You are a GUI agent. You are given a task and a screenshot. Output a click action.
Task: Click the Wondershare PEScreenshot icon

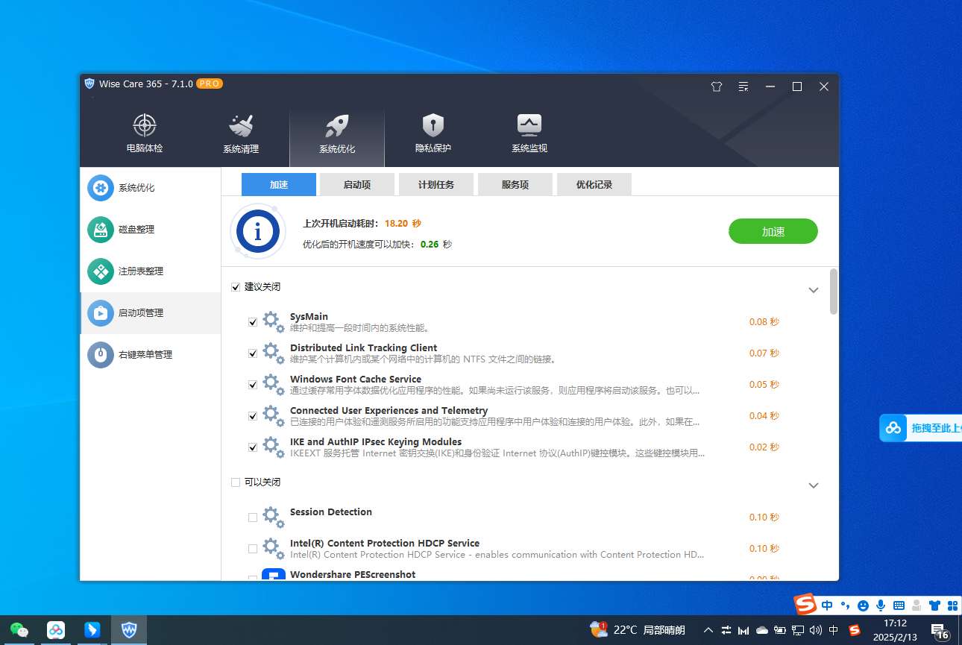pos(274,575)
